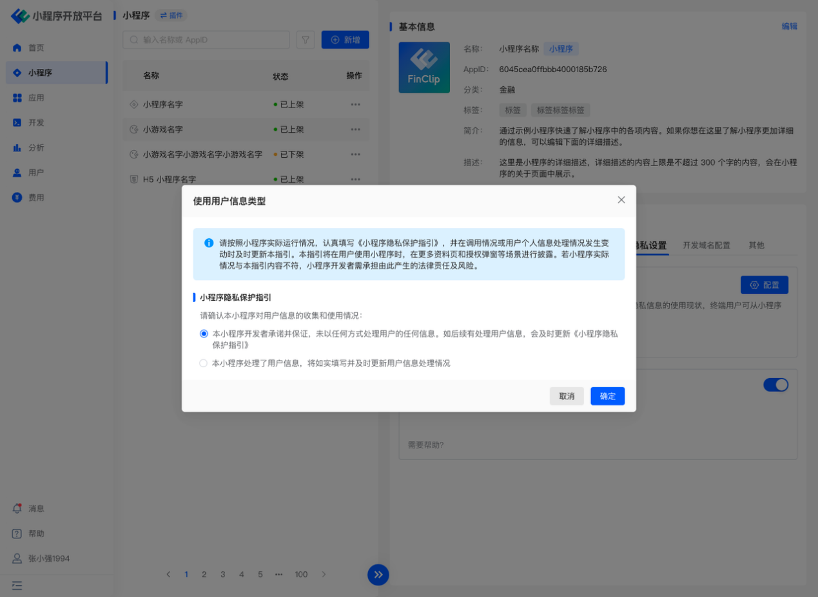Close the 使用用户信息类型 dialog
This screenshot has height=597, width=818.
621,200
